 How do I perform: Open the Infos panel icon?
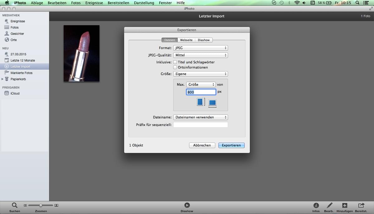tap(316, 205)
